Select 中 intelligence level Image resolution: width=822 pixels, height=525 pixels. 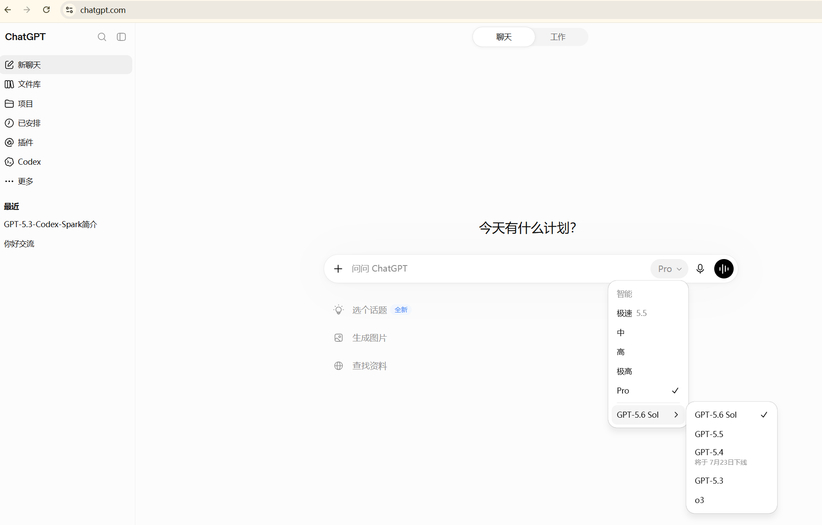point(648,333)
